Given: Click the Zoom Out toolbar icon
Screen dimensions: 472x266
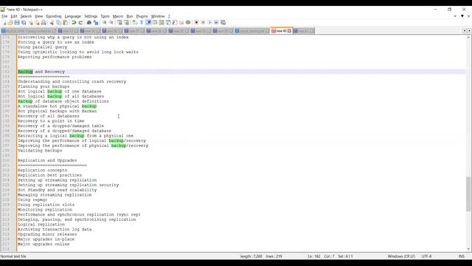Looking at the screenshot, I should pos(111,23).
